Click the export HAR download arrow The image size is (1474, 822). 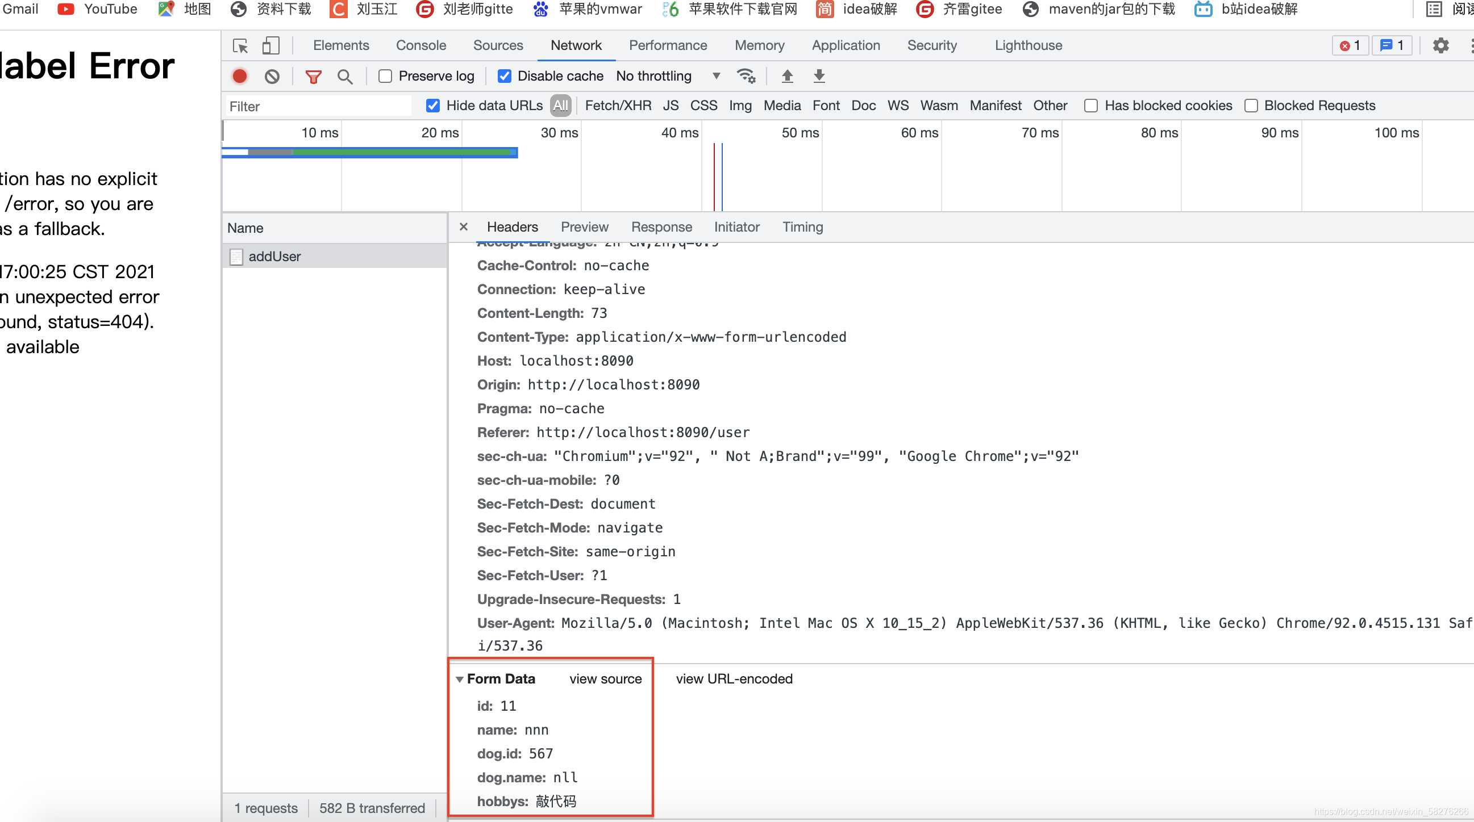(x=819, y=76)
